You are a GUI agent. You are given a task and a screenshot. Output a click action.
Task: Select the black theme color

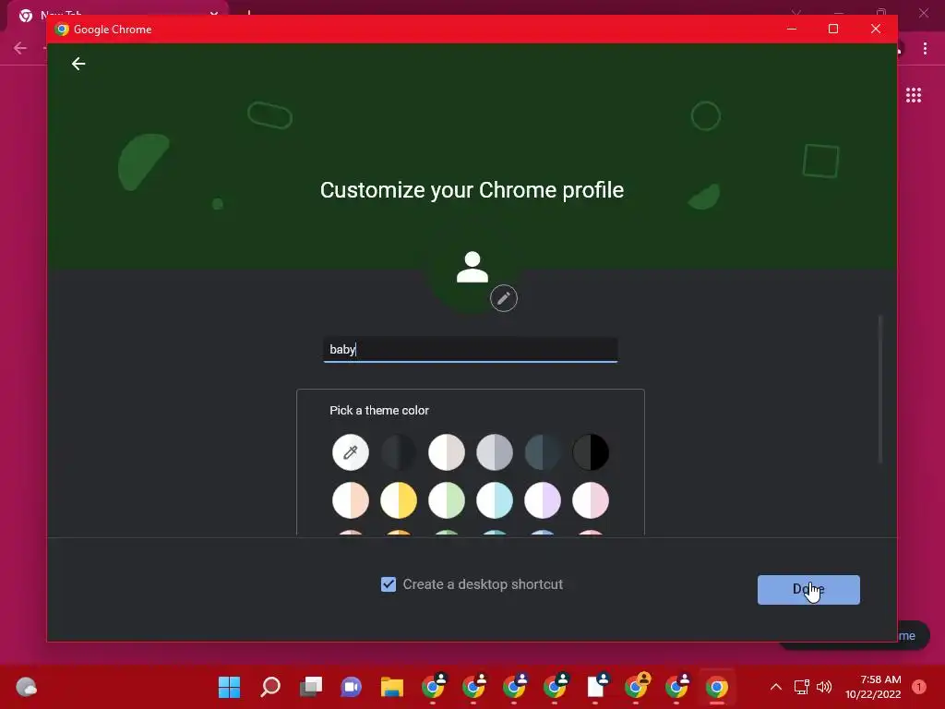(591, 452)
